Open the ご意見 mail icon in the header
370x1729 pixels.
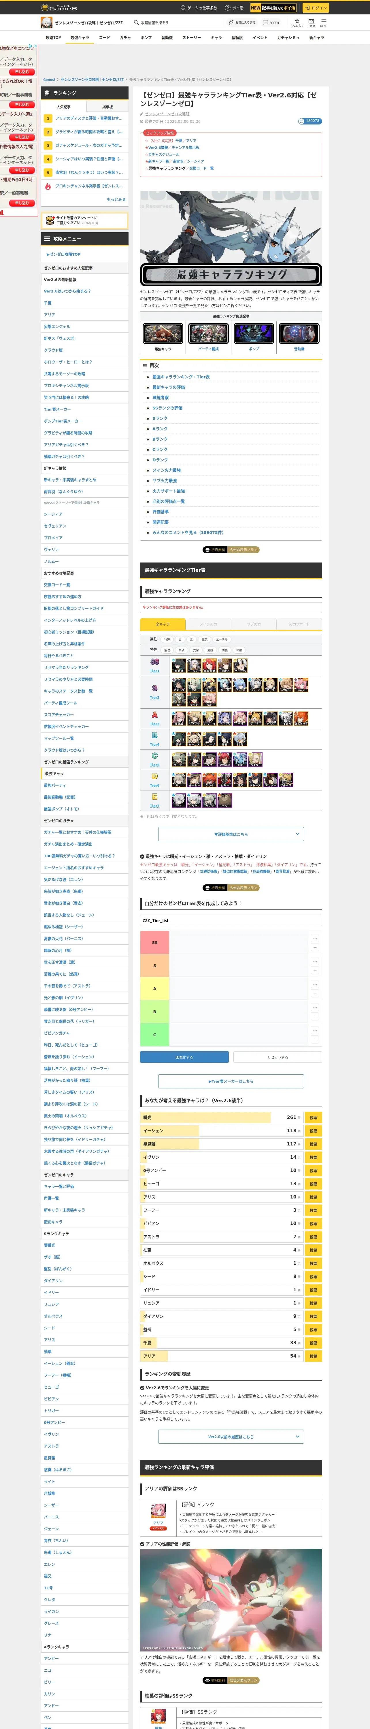[x=311, y=22]
